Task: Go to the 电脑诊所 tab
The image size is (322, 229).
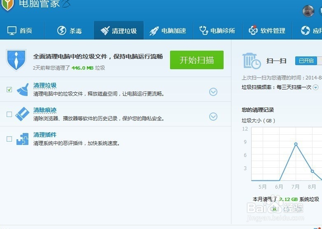Action: coord(218,30)
